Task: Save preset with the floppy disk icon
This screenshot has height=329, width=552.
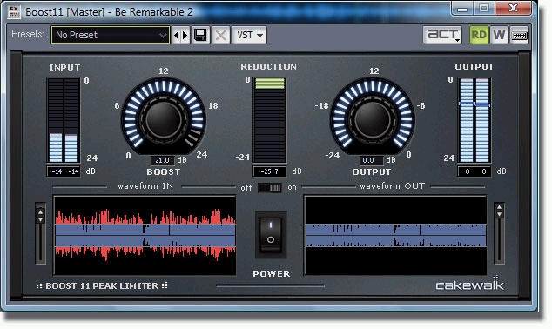Action: pos(200,35)
